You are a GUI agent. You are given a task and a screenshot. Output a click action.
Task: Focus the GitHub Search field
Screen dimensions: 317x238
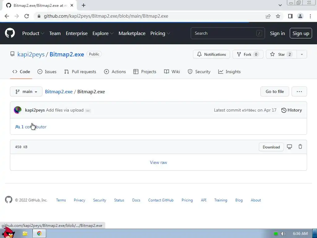point(228,33)
